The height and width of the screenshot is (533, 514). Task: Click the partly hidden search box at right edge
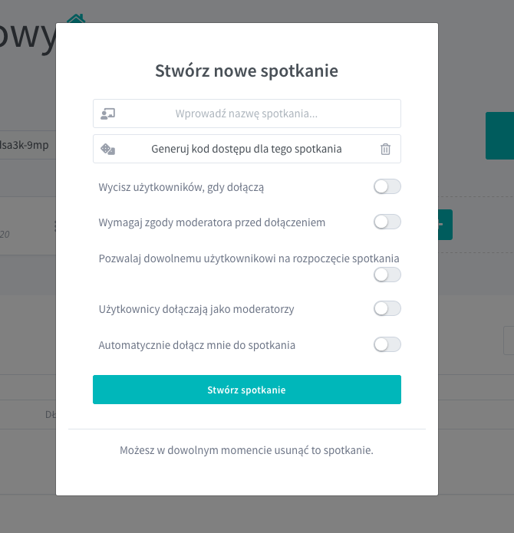click(508, 340)
